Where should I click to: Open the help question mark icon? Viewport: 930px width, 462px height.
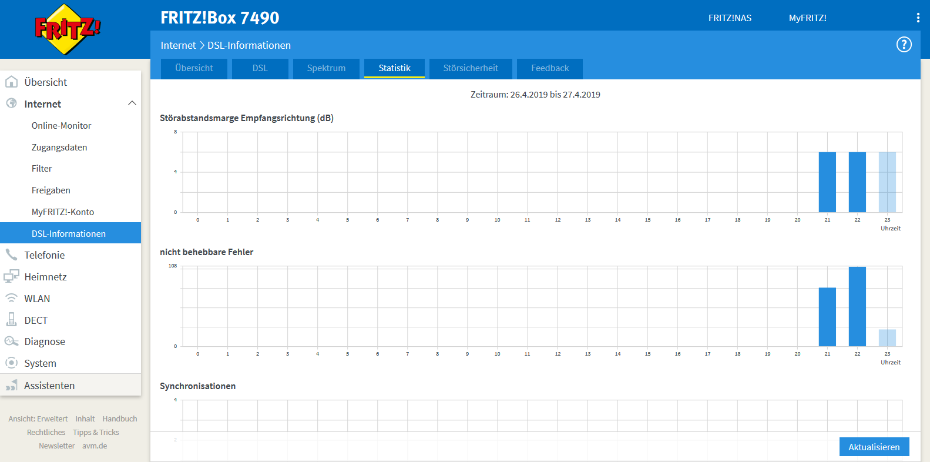(904, 45)
